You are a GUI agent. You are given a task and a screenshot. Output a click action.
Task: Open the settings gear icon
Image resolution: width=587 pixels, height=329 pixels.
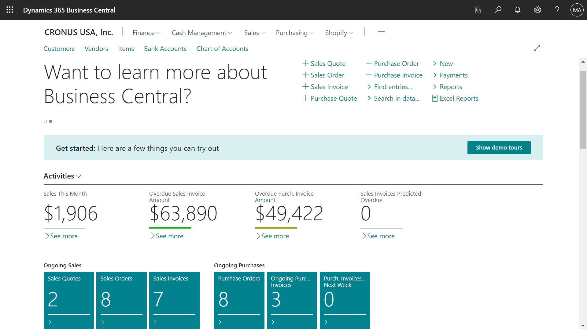point(537,10)
